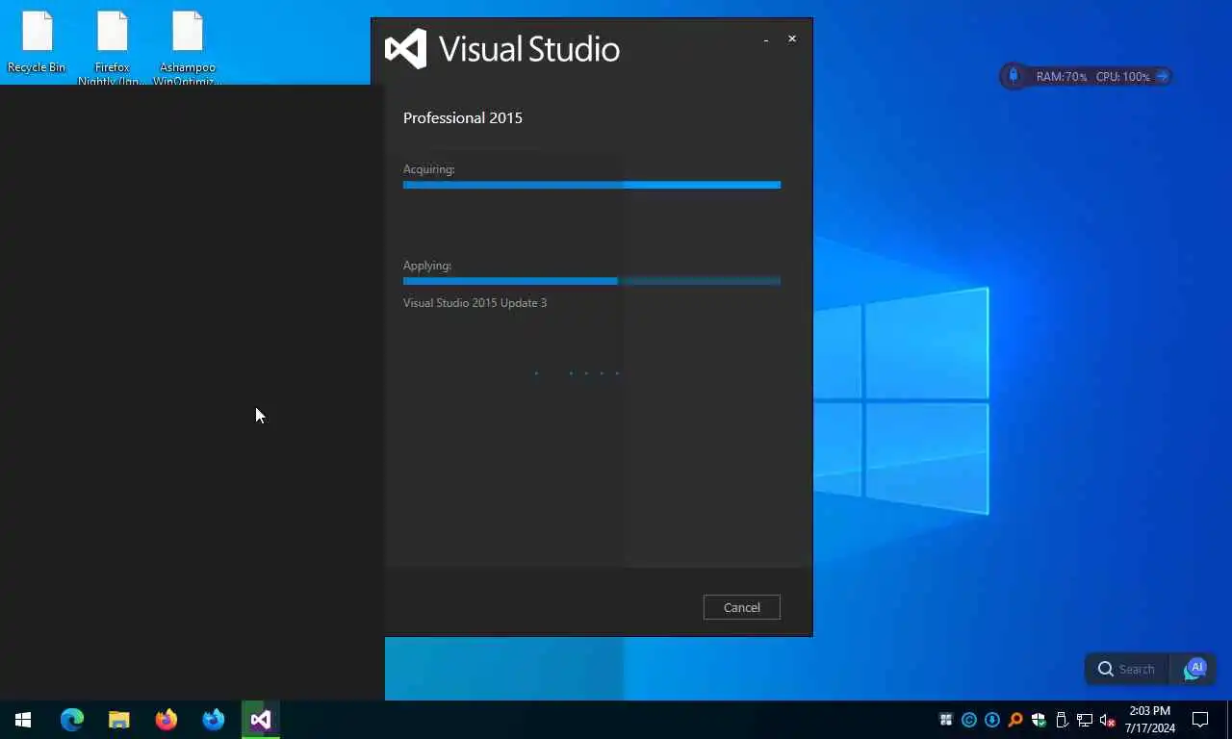Click the 'Applying:' label

[x=427, y=266]
